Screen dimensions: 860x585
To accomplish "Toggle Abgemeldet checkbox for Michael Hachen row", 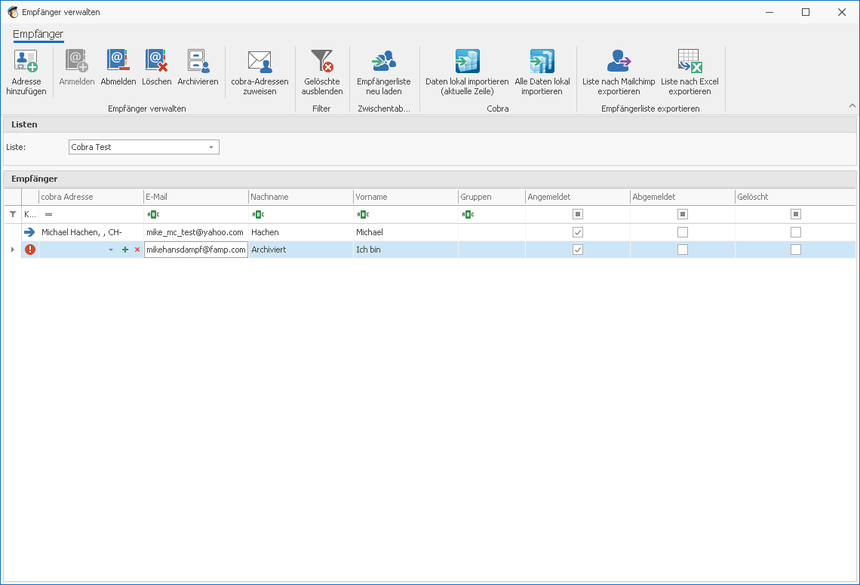I will pyautogui.click(x=683, y=232).
